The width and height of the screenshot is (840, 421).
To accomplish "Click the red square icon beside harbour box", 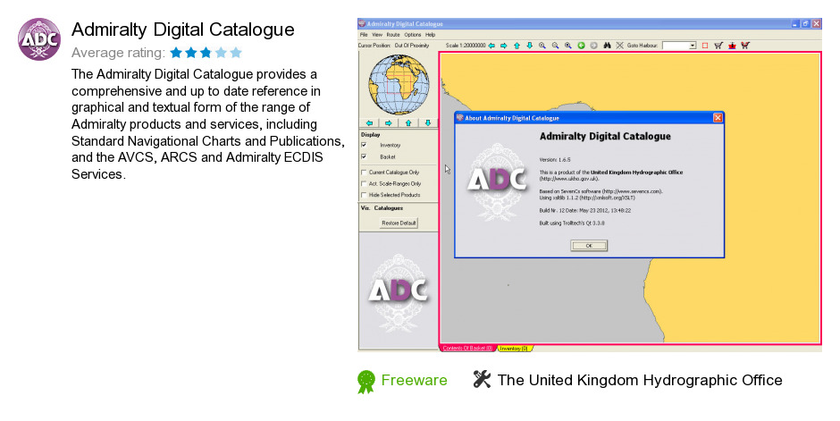I will point(704,45).
